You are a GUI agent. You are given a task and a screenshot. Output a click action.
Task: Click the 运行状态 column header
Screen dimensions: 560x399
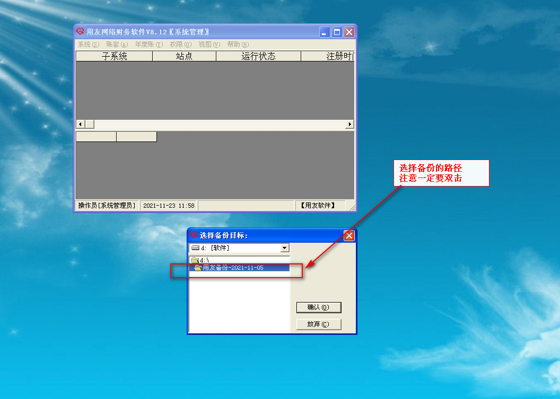(x=258, y=56)
